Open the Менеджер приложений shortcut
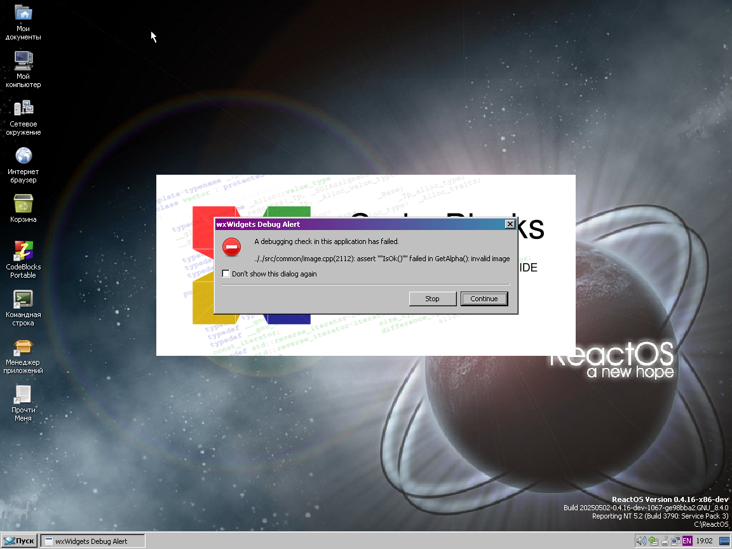Viewport: 732px width, 549px height. 23,356
